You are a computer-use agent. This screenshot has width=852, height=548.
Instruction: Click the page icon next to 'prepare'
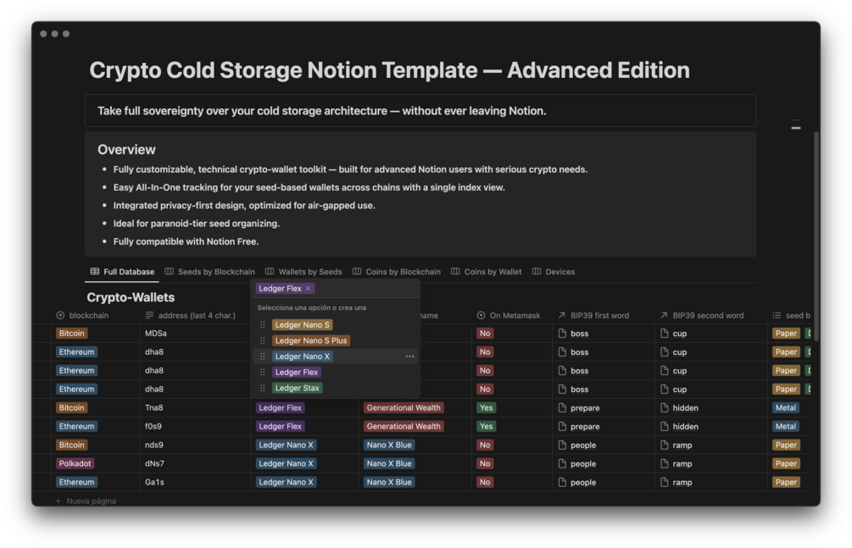562,408
